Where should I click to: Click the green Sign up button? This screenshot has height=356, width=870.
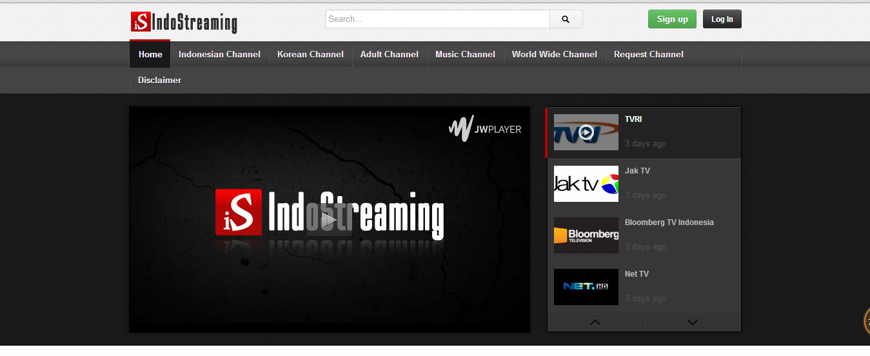(x=672, y=19)
